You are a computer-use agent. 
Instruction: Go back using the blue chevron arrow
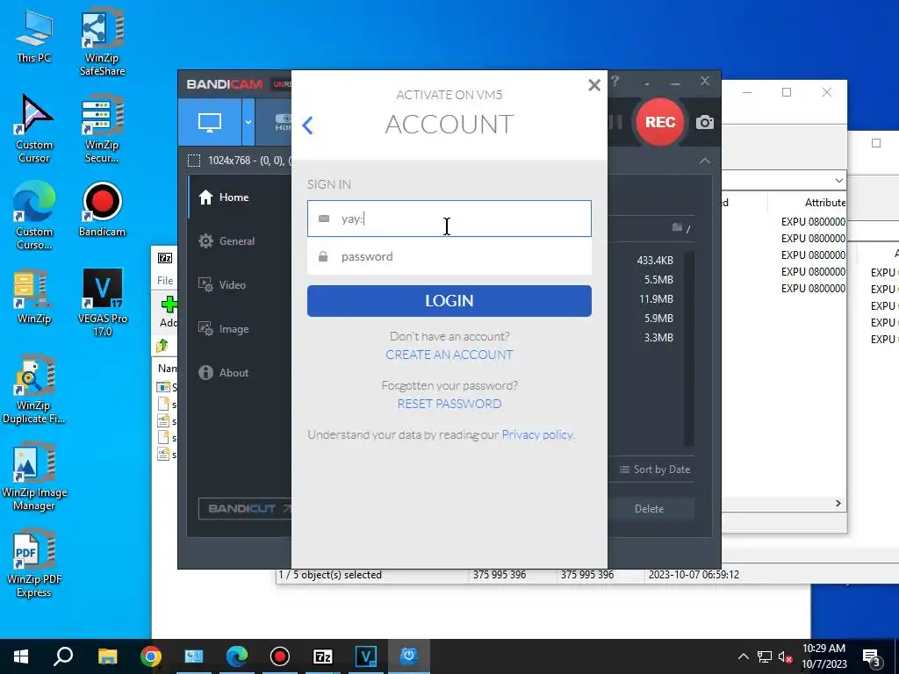click(x=308, y=125)
